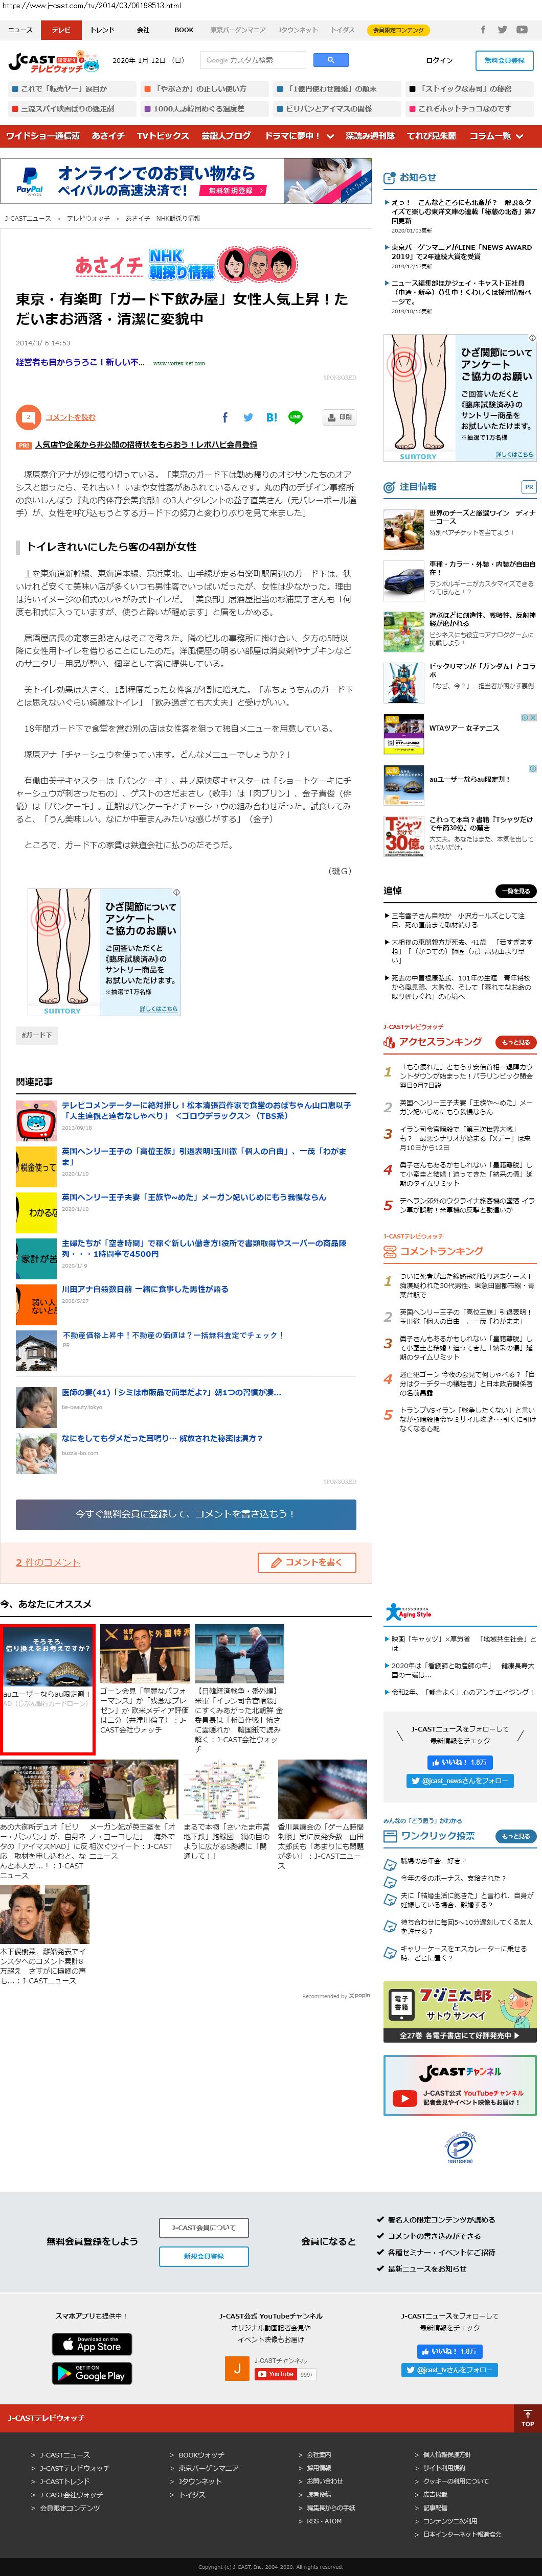This screenshot has width=542, height=2576.
Task: Open the Google Play download badge
Action: click(x=91, y=2373)
